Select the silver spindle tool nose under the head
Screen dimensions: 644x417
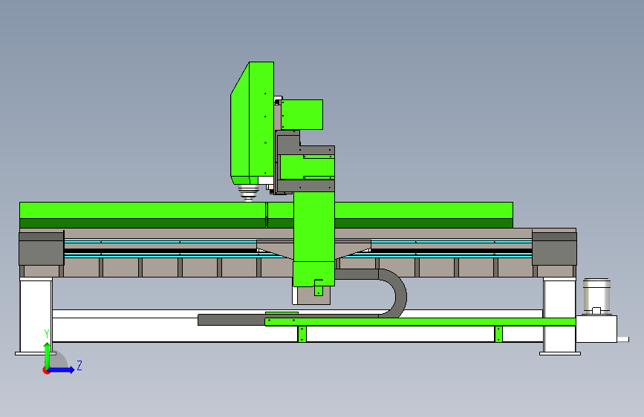tap(249, 193)
